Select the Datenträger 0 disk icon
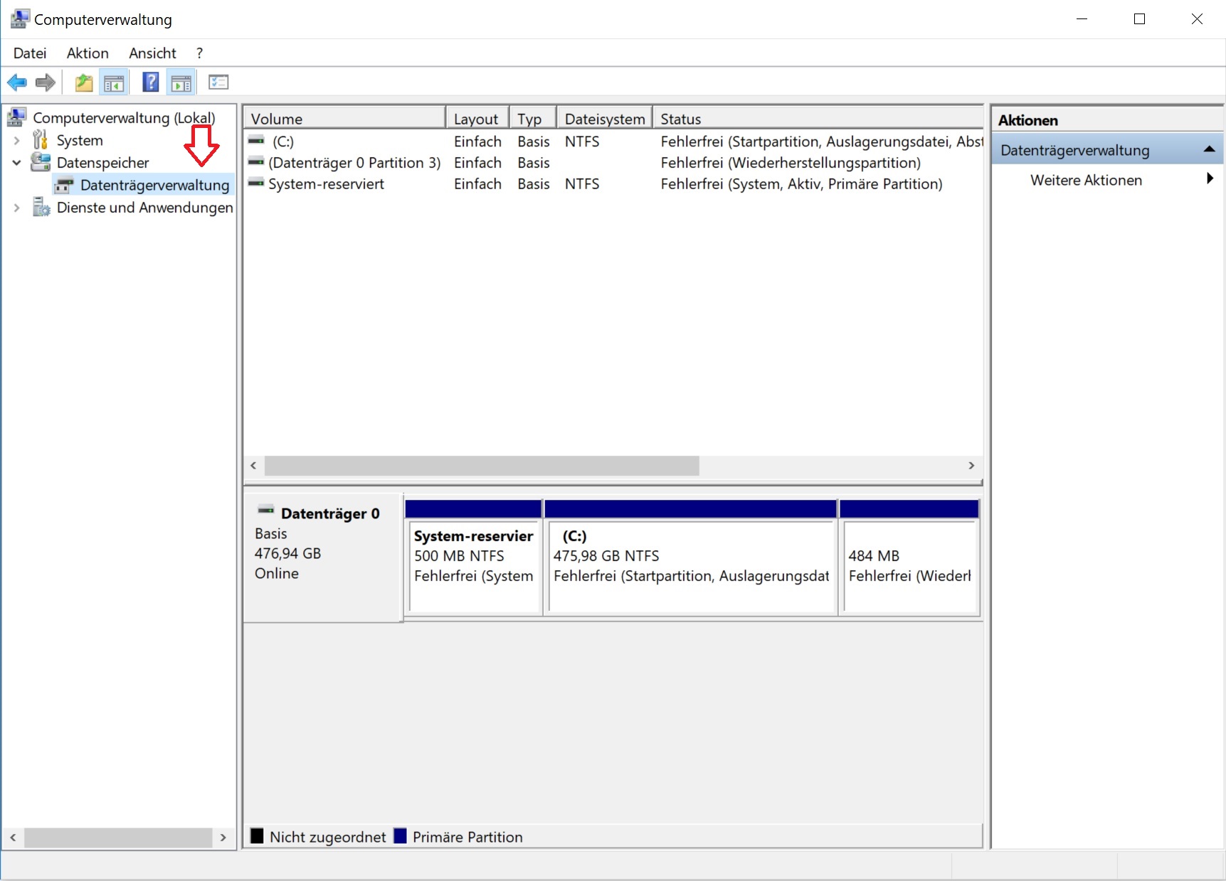 265,511
